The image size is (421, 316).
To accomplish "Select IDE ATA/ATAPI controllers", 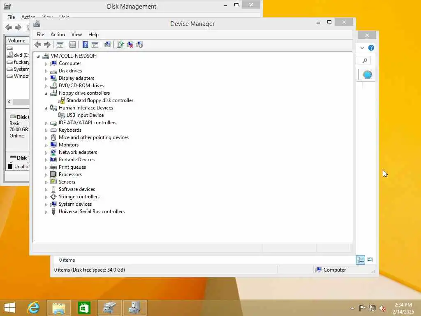I will (x=88, y=123).
